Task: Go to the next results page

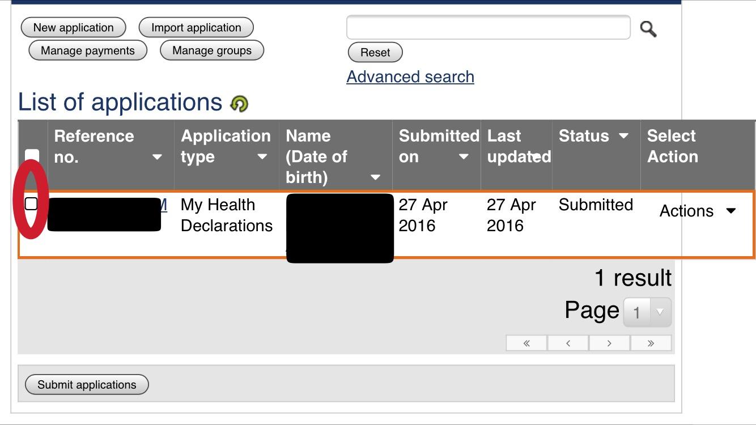Action: [609, 343]
